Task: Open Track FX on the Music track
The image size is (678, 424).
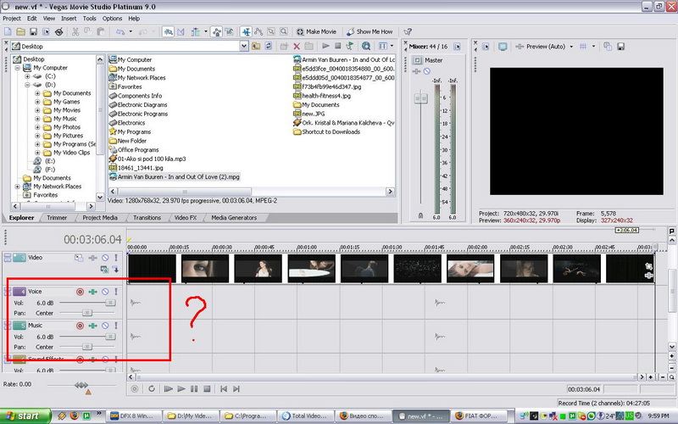Action: 92,326
